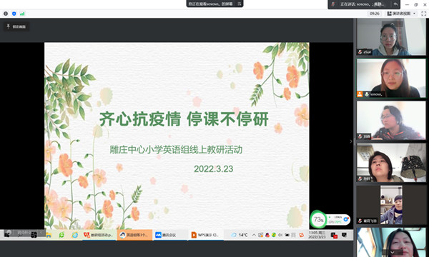
Task: Click the QQ penguin tray icon
Action: pos(267,235)
